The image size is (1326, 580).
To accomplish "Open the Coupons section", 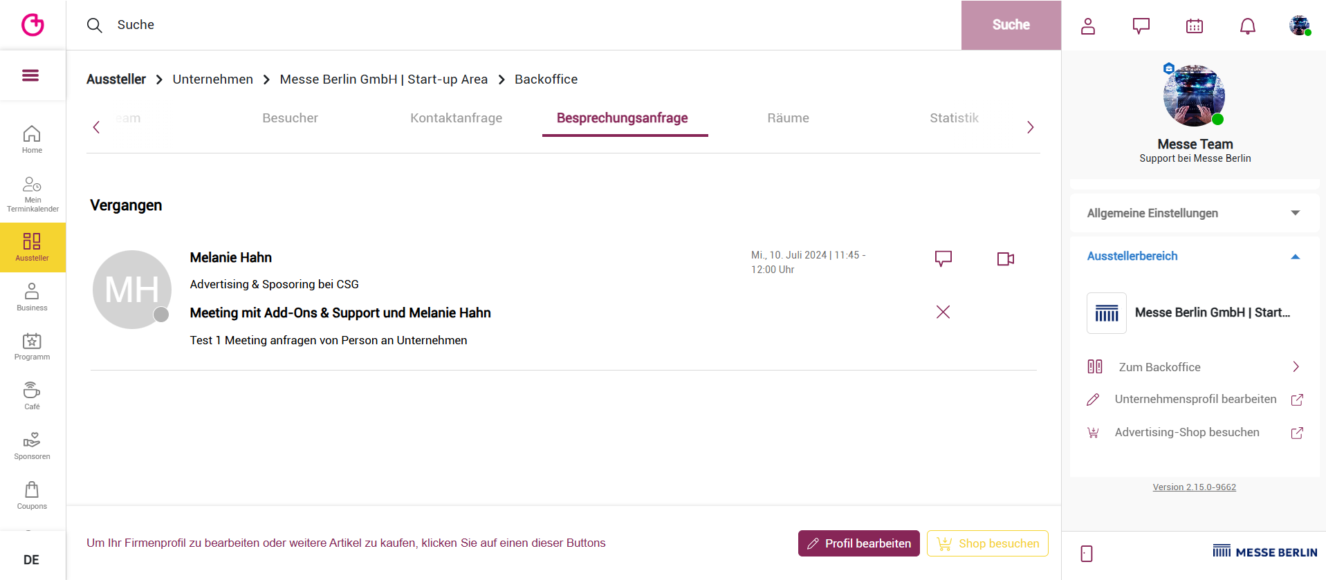I will pos(32,496).
